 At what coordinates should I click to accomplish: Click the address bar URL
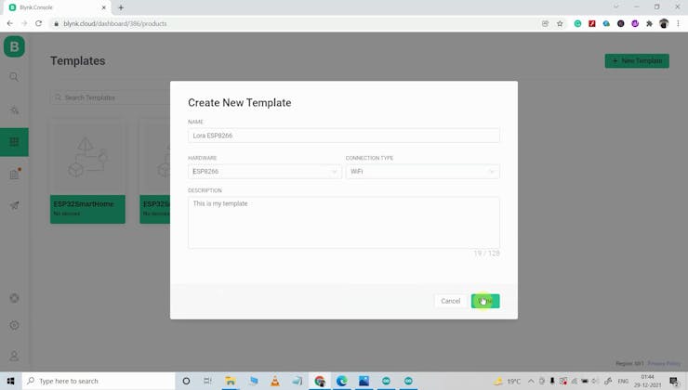coord(115,23)
